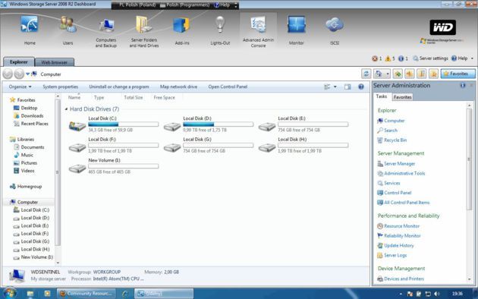Click System properties
Screen dimensions: 478x299
click(61, 87)
